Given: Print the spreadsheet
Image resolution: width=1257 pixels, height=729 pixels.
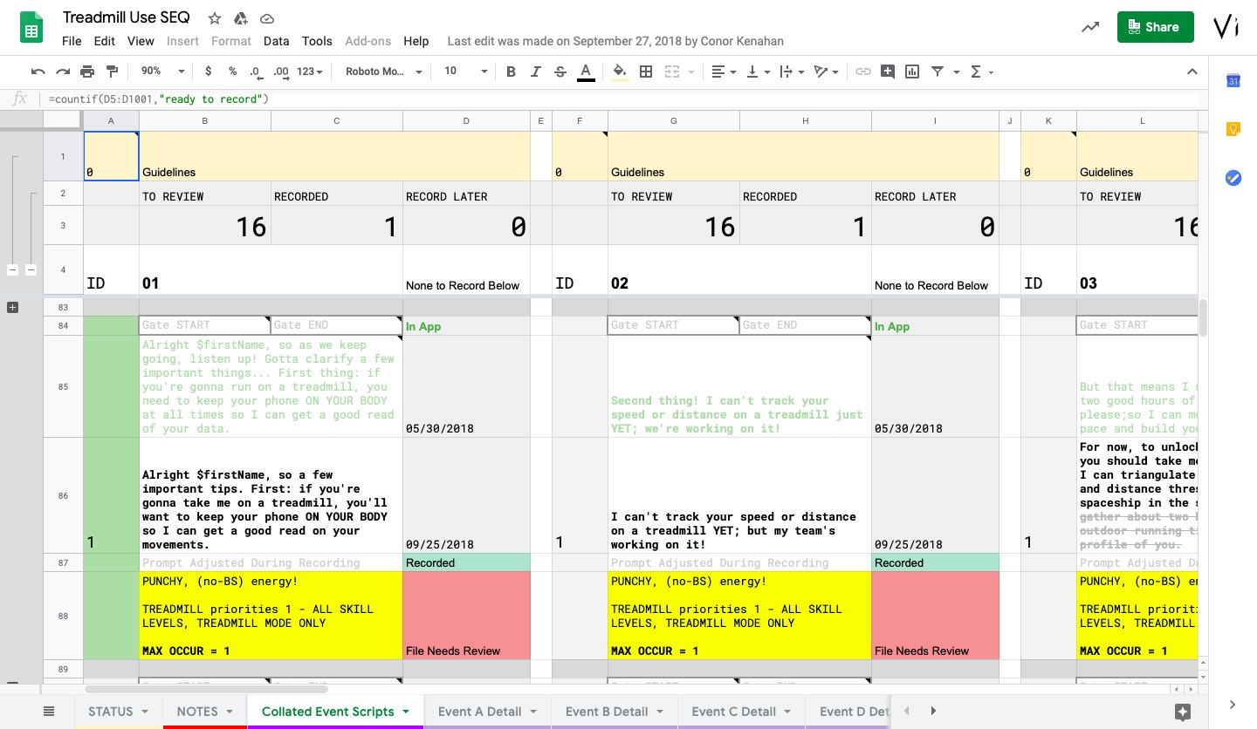Looking at the screenshot, I should click(x=87, y=72).
